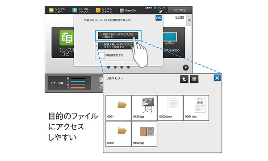Viewport: 268px width, 161px height.
Task: Open the シンプルファクス icon in top bar
Action: click(80, 10)
